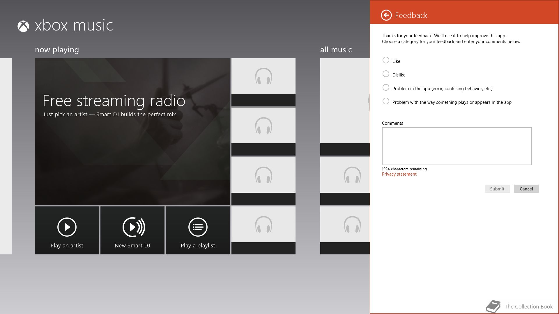
Task: Open the bottom headphones tile under now playing
Action: tap(263, 230)
